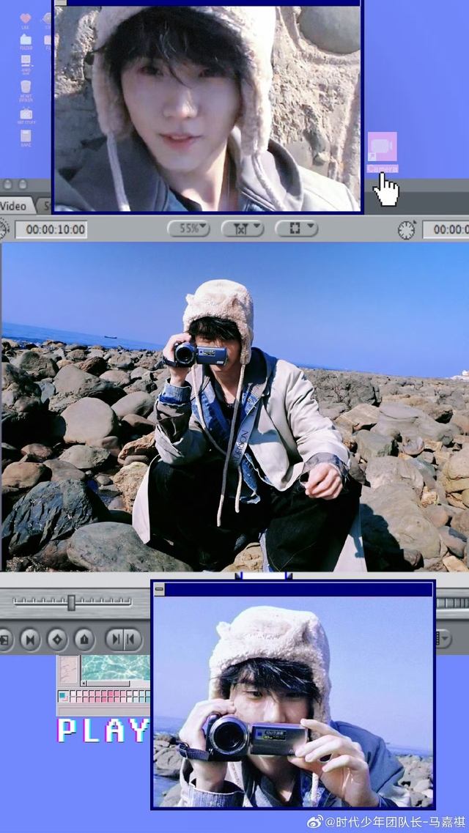
Task: Click the mark clip button
Action: [30, 640]
